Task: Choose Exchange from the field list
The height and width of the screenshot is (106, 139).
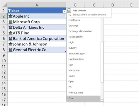Action: pos(84,25)
